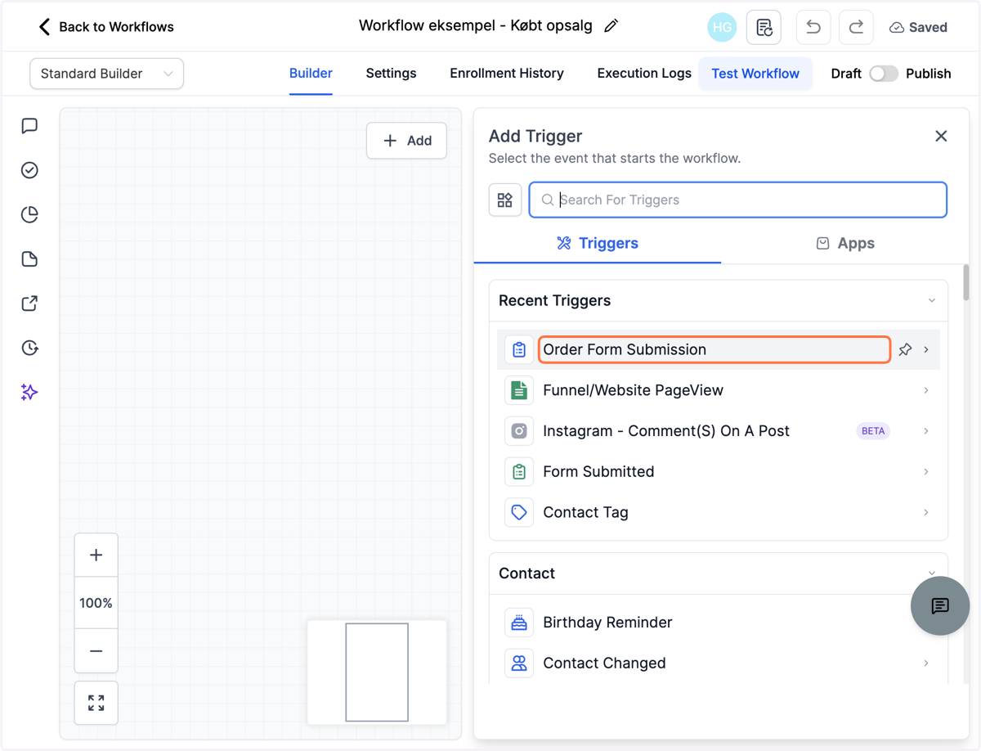Select the Funnel/Website PageView trigger
981x751 pixels.
[x=719, y=390]
